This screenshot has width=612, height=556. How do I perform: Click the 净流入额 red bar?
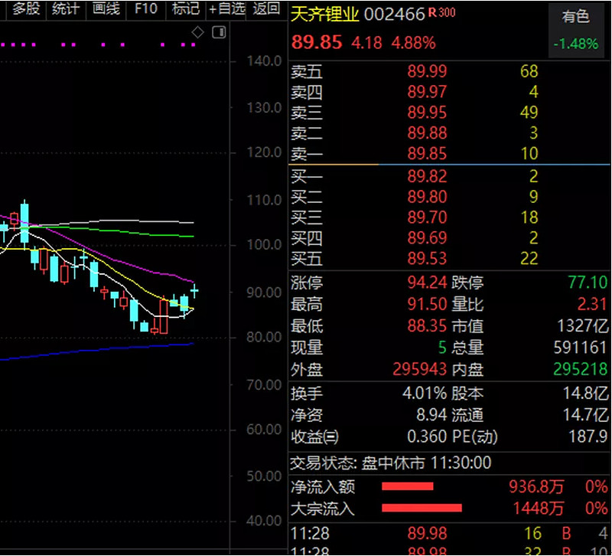point(408,486)
